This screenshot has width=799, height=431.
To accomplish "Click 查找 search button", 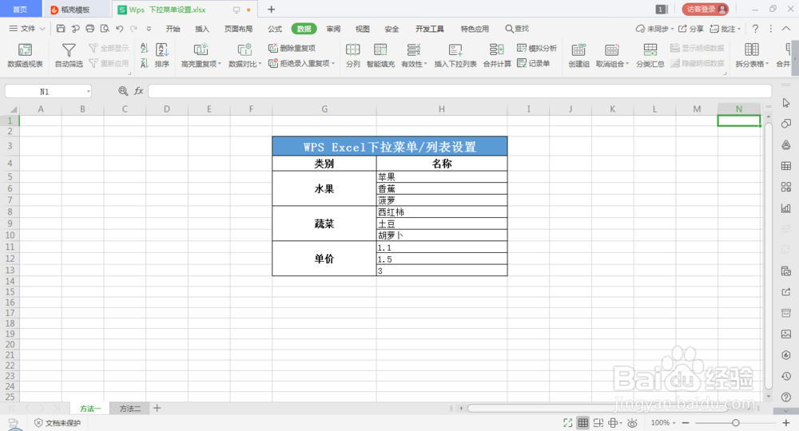I will [x=517, y=29].
